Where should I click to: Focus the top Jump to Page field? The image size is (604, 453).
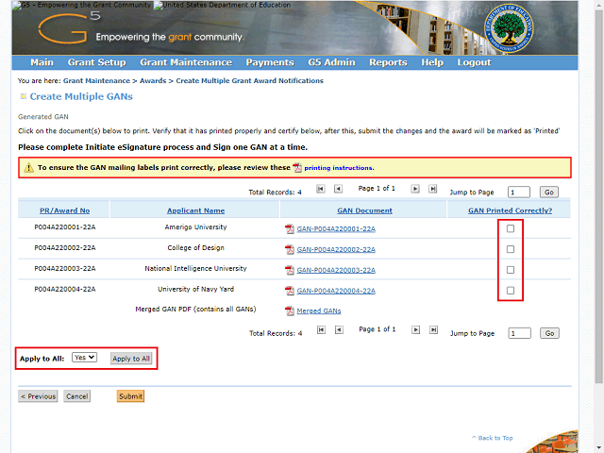(518, 193)
